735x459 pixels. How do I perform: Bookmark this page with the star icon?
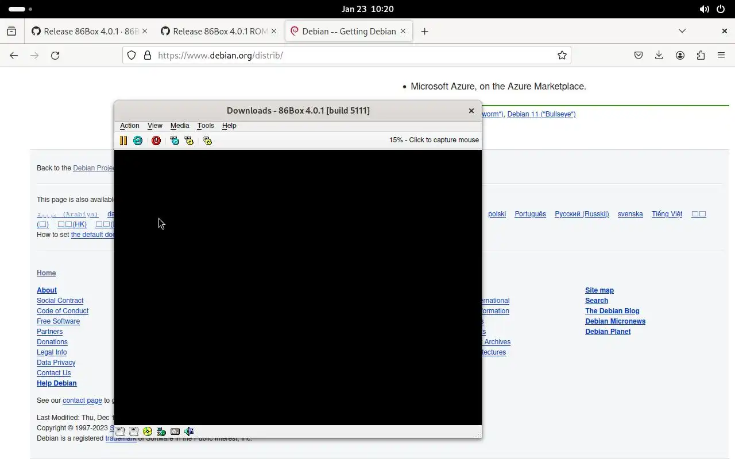(x=562, y=55)
